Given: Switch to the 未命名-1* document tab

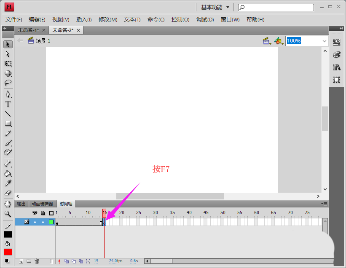Looking at the screenshot, I should pyautogui.click(x=28, y=30).
